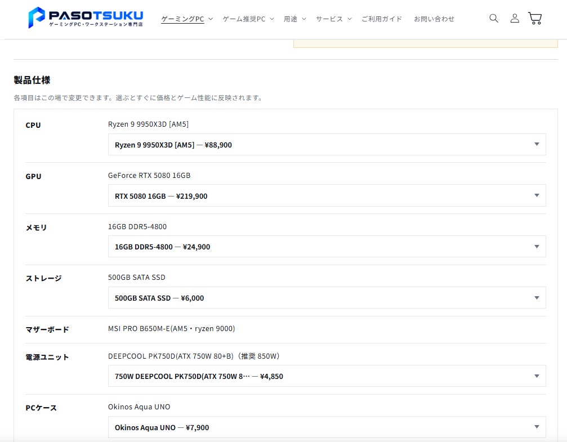Click the MSI PRO B650M-E motherboard text
This screenshot has width=567, height=442.
171,329
